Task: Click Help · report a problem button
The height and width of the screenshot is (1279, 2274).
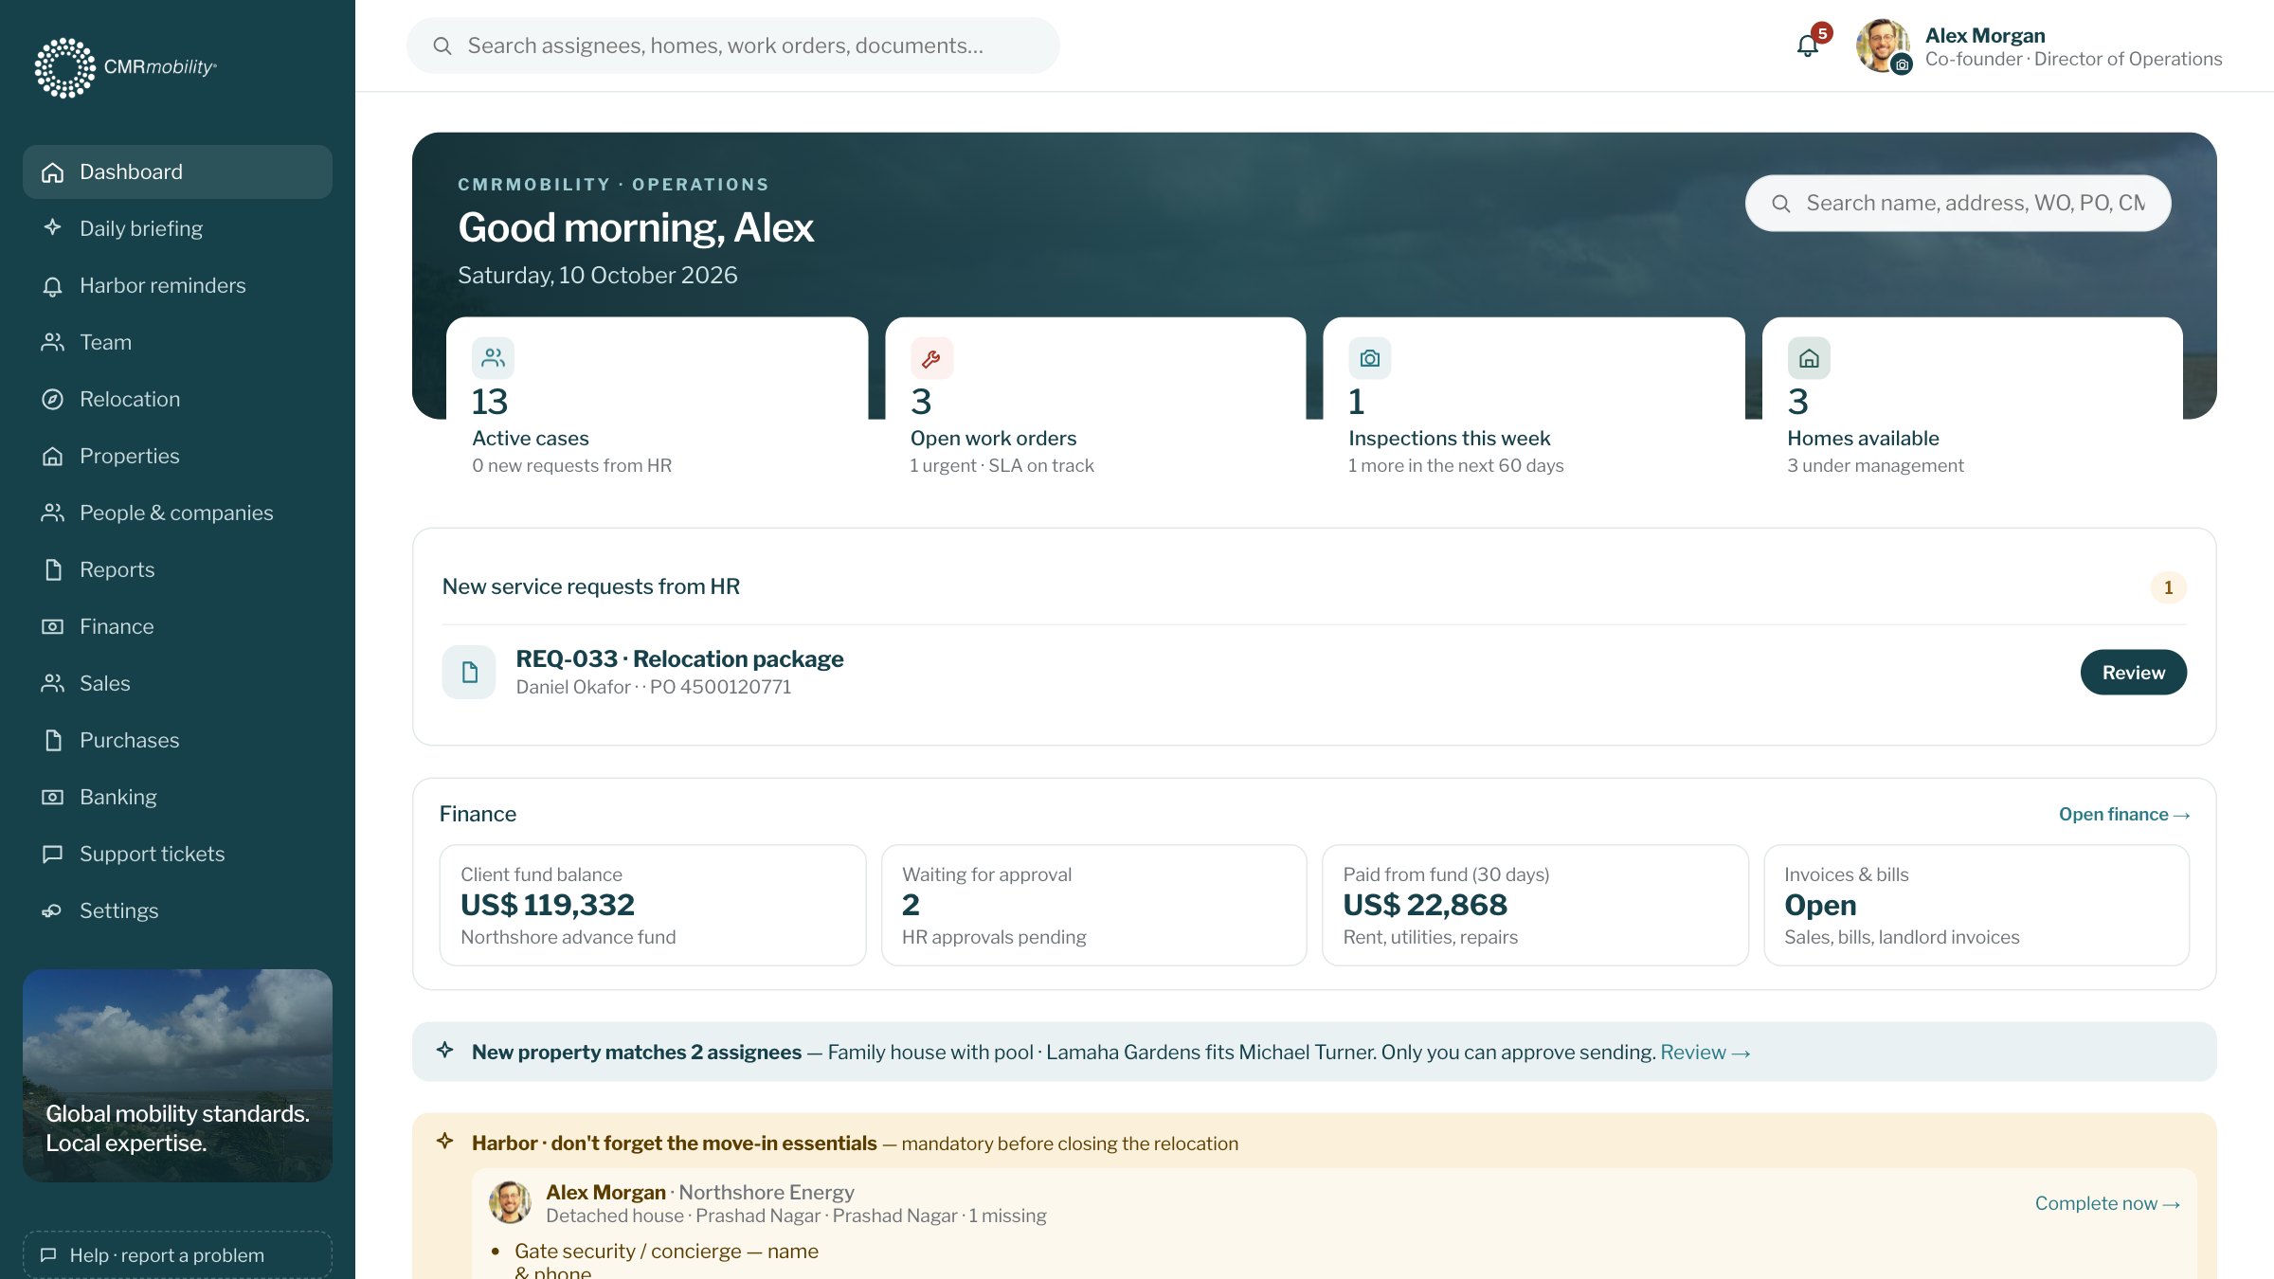Action: coord(177,1254)
